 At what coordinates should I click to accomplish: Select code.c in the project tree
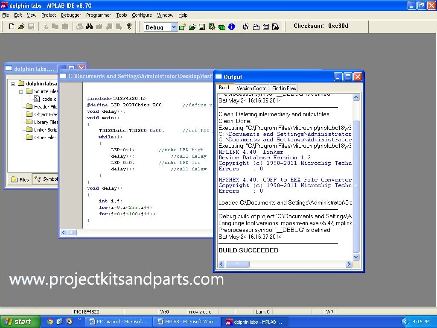pos(49,99)
